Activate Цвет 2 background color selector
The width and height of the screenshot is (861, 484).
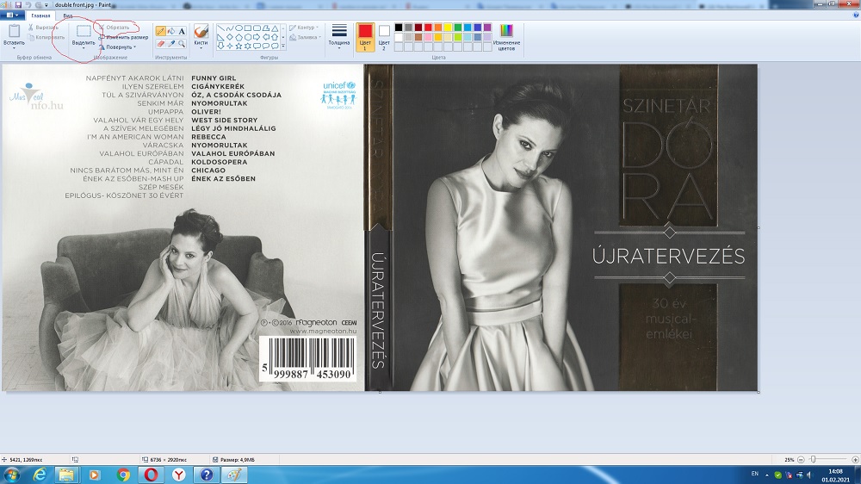pos(384,37)
